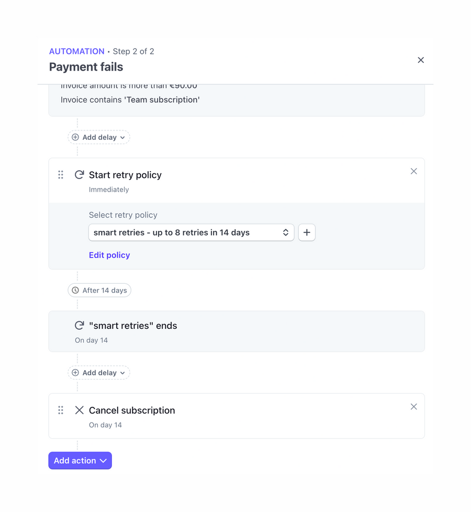Select the drag handle beside Start retry policy

(x=61, y=174)
